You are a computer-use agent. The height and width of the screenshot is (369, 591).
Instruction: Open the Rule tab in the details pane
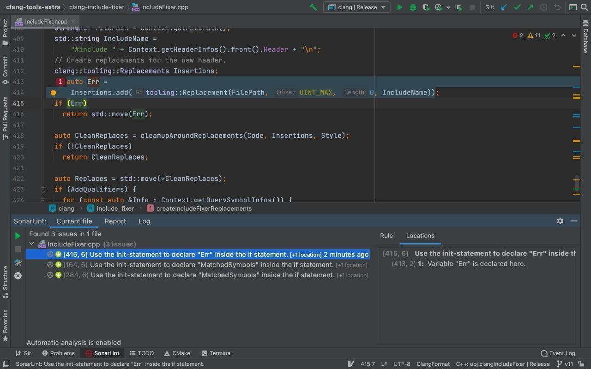pyautogui.click(x=386, y=236)
